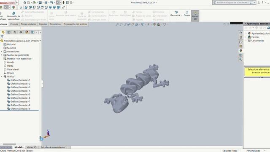
Task: Create a new document with the New icon
Action: pos(29,3)
